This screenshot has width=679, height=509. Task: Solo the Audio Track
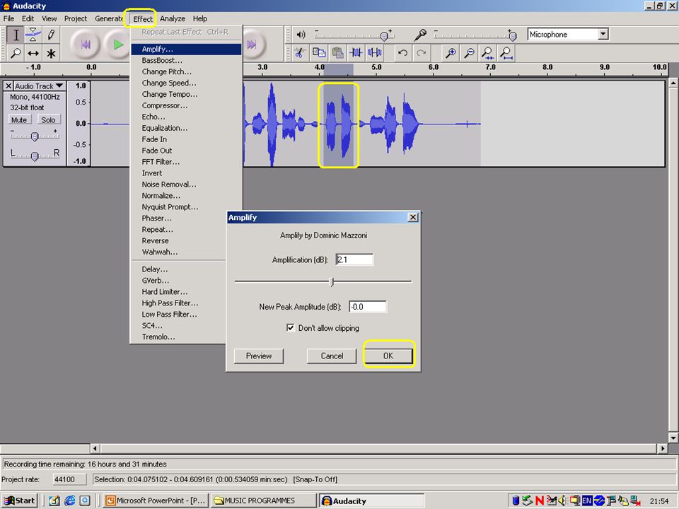pyautogui.click(x=48, y=120)
